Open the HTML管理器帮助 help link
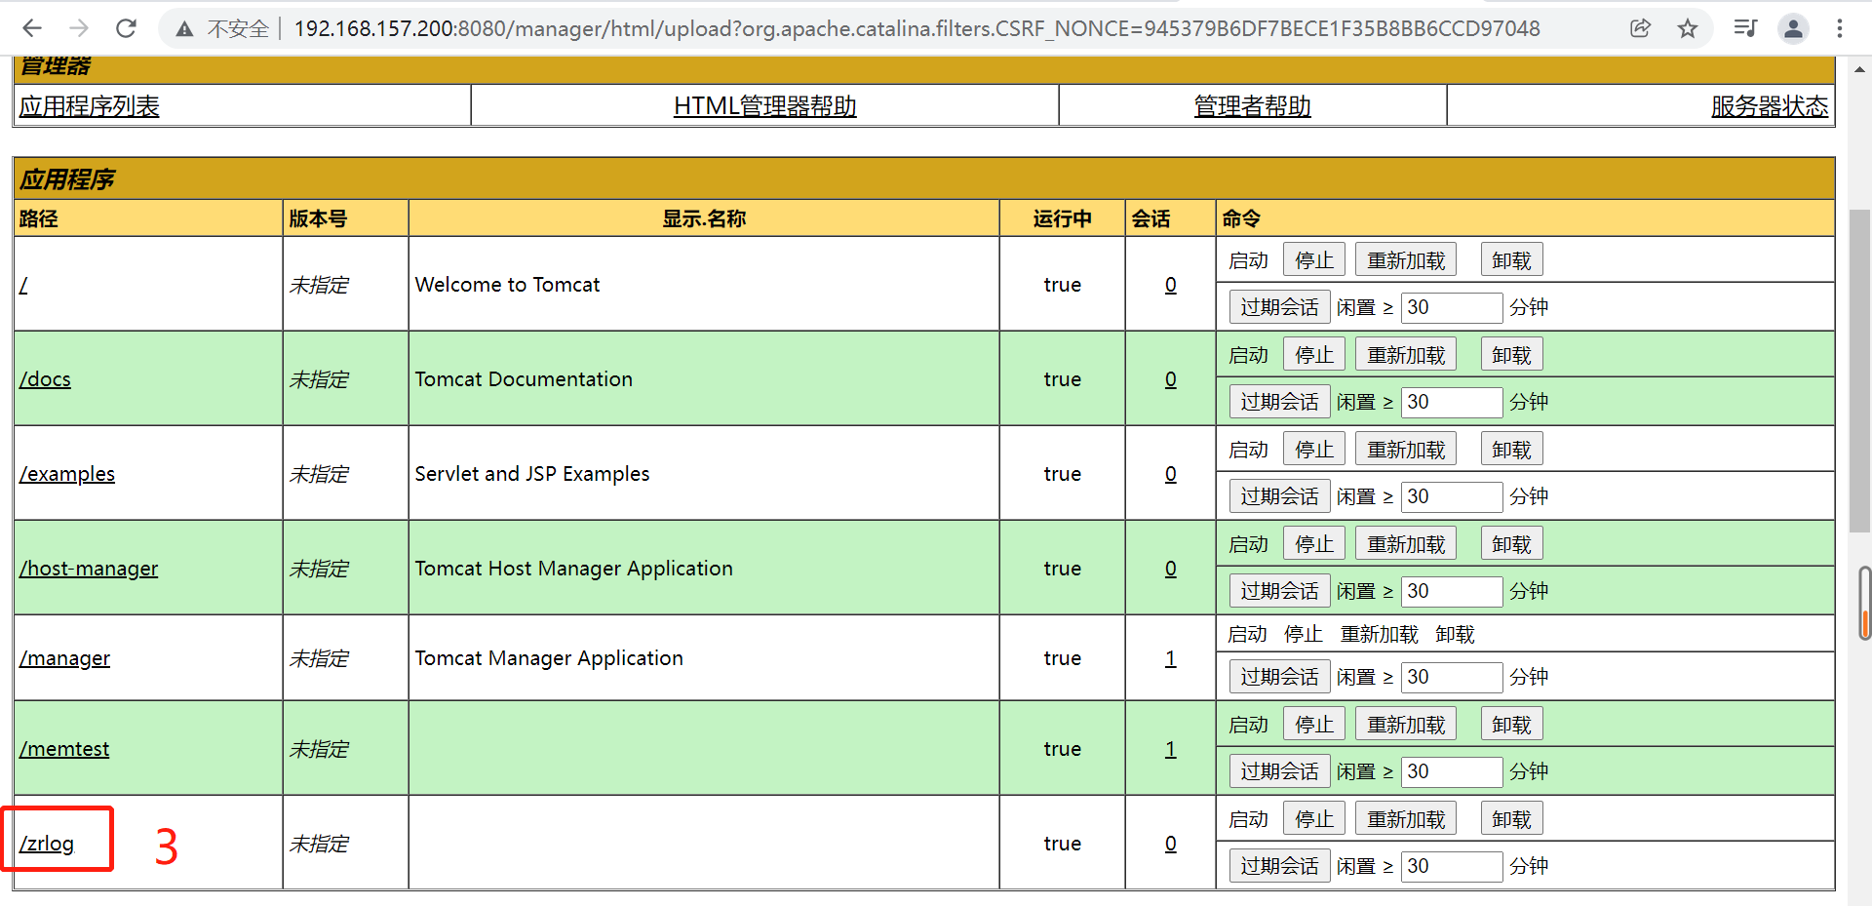 (x=764, y=105)
